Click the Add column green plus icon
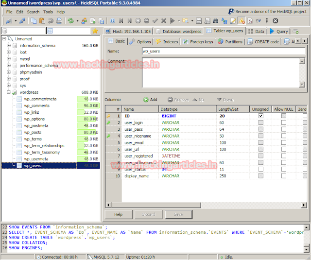 pos(146,100)
